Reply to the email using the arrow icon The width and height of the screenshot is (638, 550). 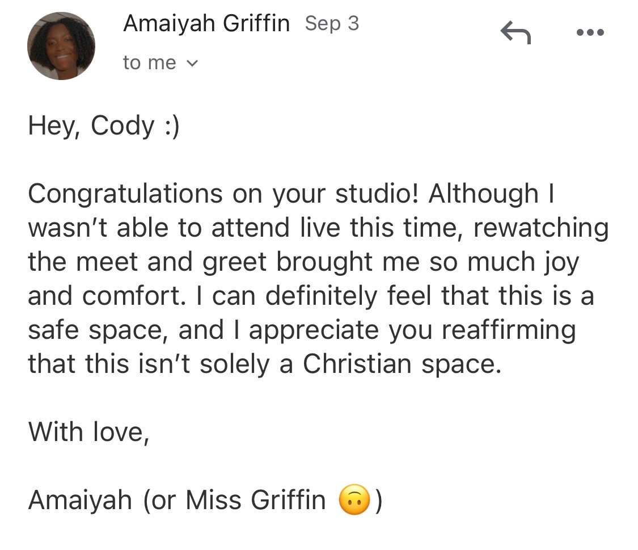516,32
